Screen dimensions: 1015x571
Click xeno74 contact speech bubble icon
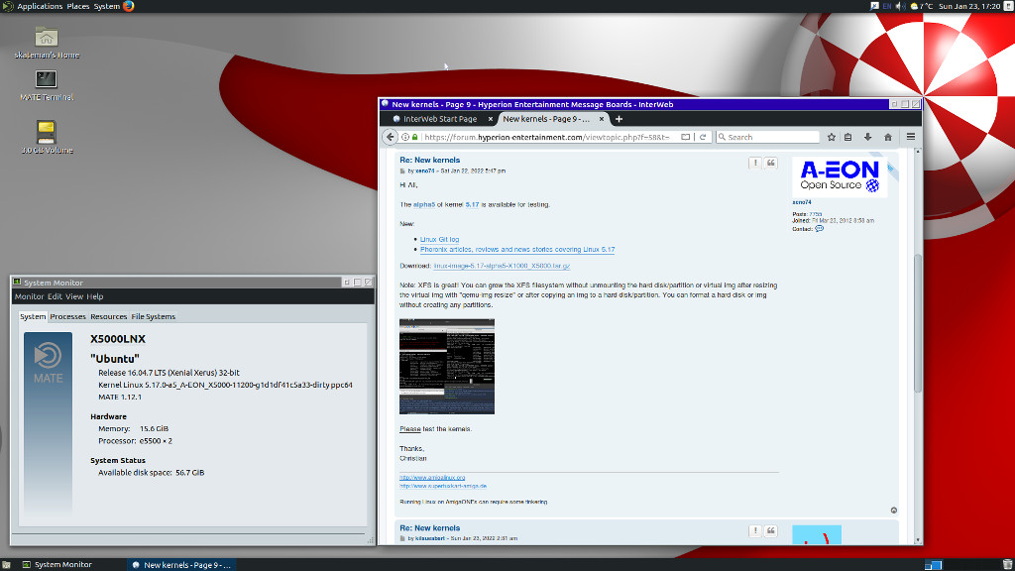click(x=820, y=229)
